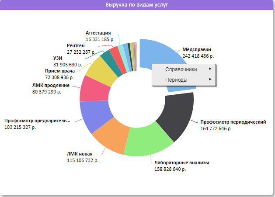Click the value 80 379 299 р.

[x=47, y=92]
